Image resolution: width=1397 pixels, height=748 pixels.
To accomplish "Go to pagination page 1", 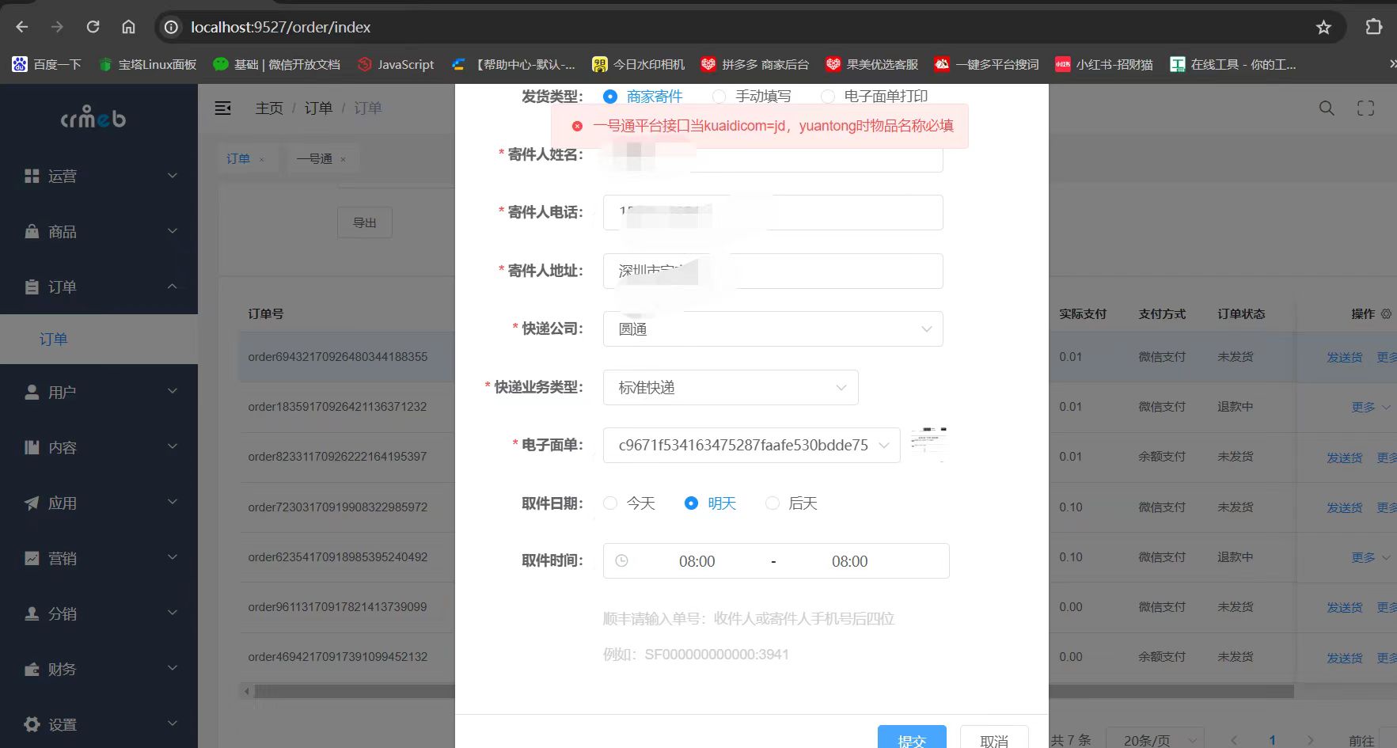I will coord(1272,740).
